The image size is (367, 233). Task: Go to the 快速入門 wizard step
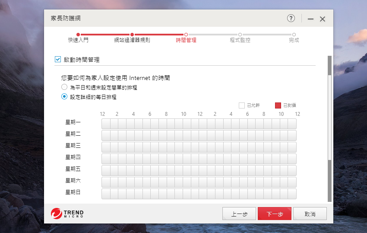tap(78, 38)
